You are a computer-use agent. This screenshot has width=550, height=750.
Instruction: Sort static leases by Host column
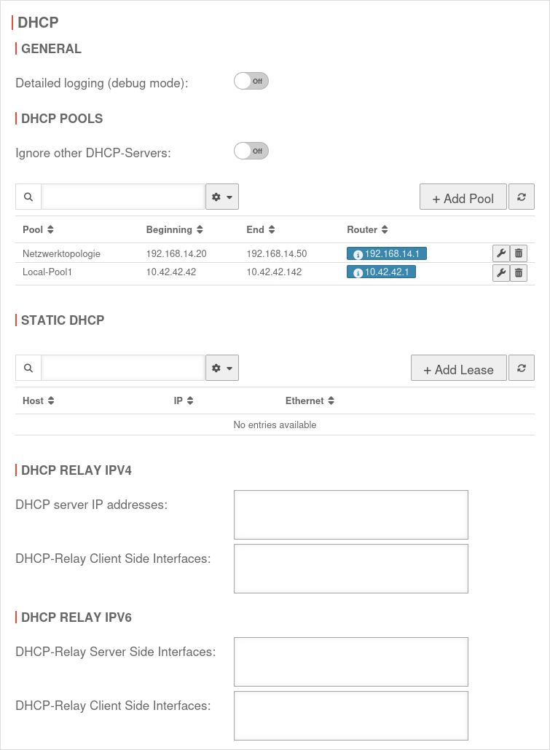pos(39,400)
